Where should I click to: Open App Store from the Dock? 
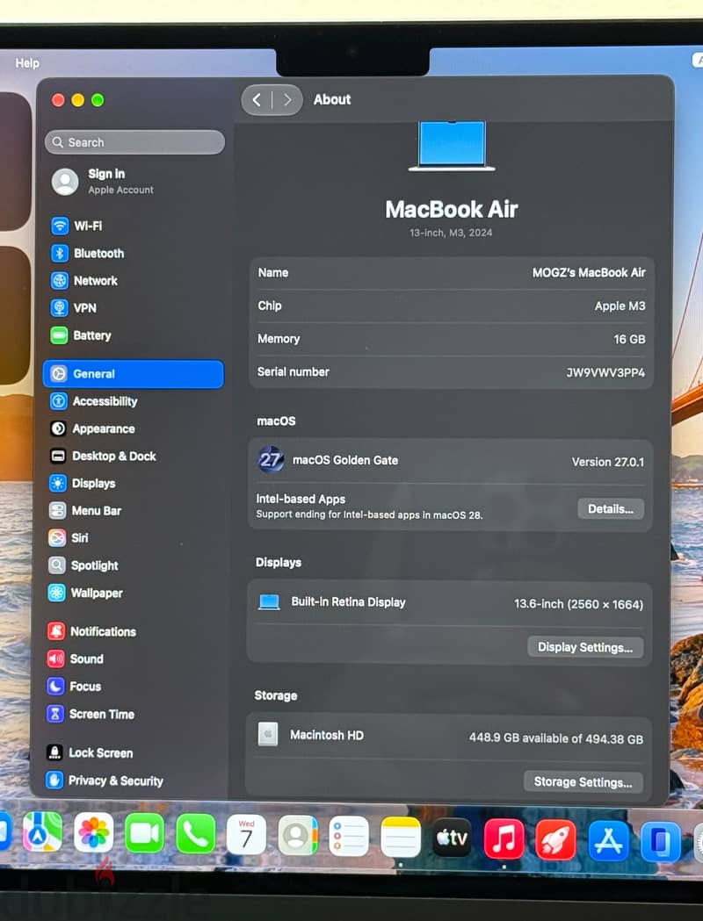coord(608,841)
